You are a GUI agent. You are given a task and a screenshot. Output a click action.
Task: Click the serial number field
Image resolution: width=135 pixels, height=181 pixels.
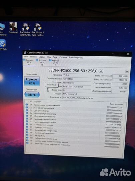point(77,79)
